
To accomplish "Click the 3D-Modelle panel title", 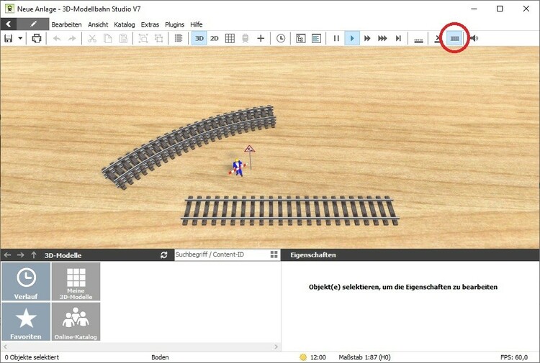I will tap(63, 255).
